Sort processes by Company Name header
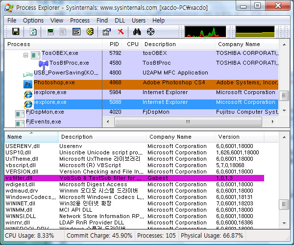 coord(246,44)
